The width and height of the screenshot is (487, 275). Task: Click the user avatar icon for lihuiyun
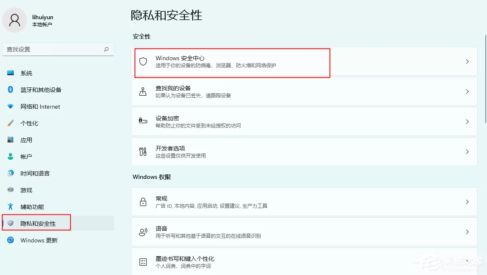click(x=15, y=20)
